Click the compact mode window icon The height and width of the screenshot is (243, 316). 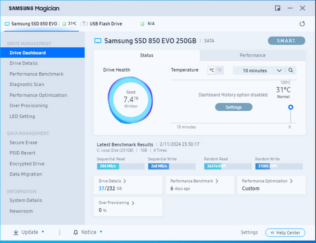click(278, 8)
